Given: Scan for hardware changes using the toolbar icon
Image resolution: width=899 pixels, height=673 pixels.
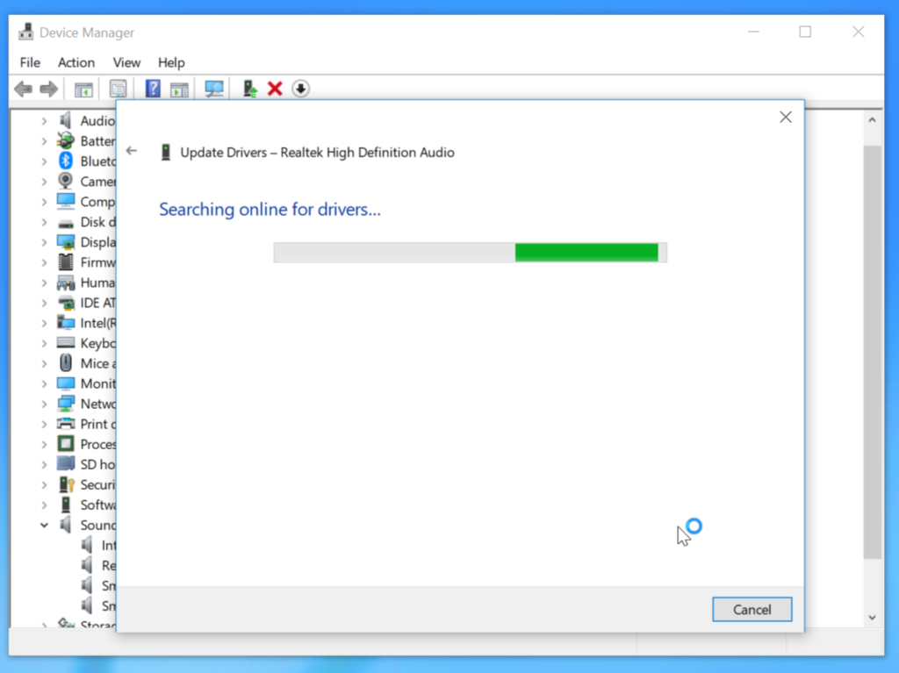Looking at the screenshot, I should (x=213, y=88).
